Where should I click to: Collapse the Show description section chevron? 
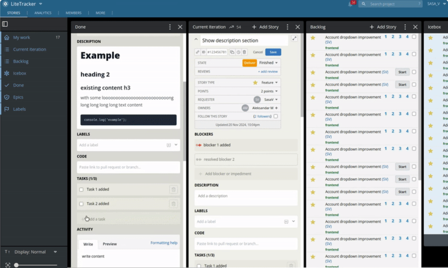[196, 40]
